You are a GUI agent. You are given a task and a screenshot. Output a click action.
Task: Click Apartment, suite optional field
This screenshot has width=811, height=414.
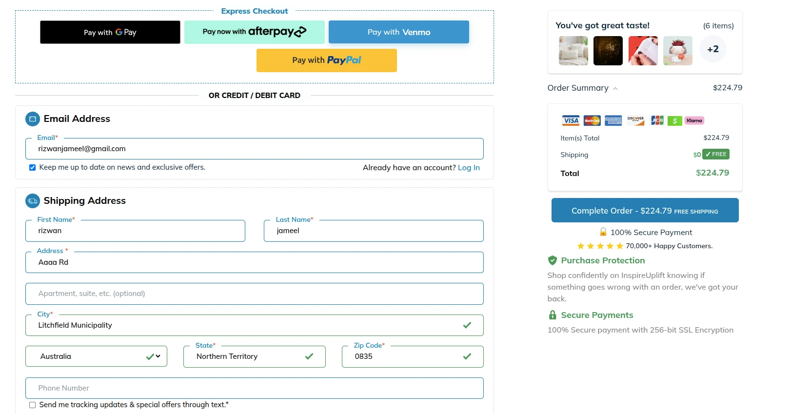point(255,294)
